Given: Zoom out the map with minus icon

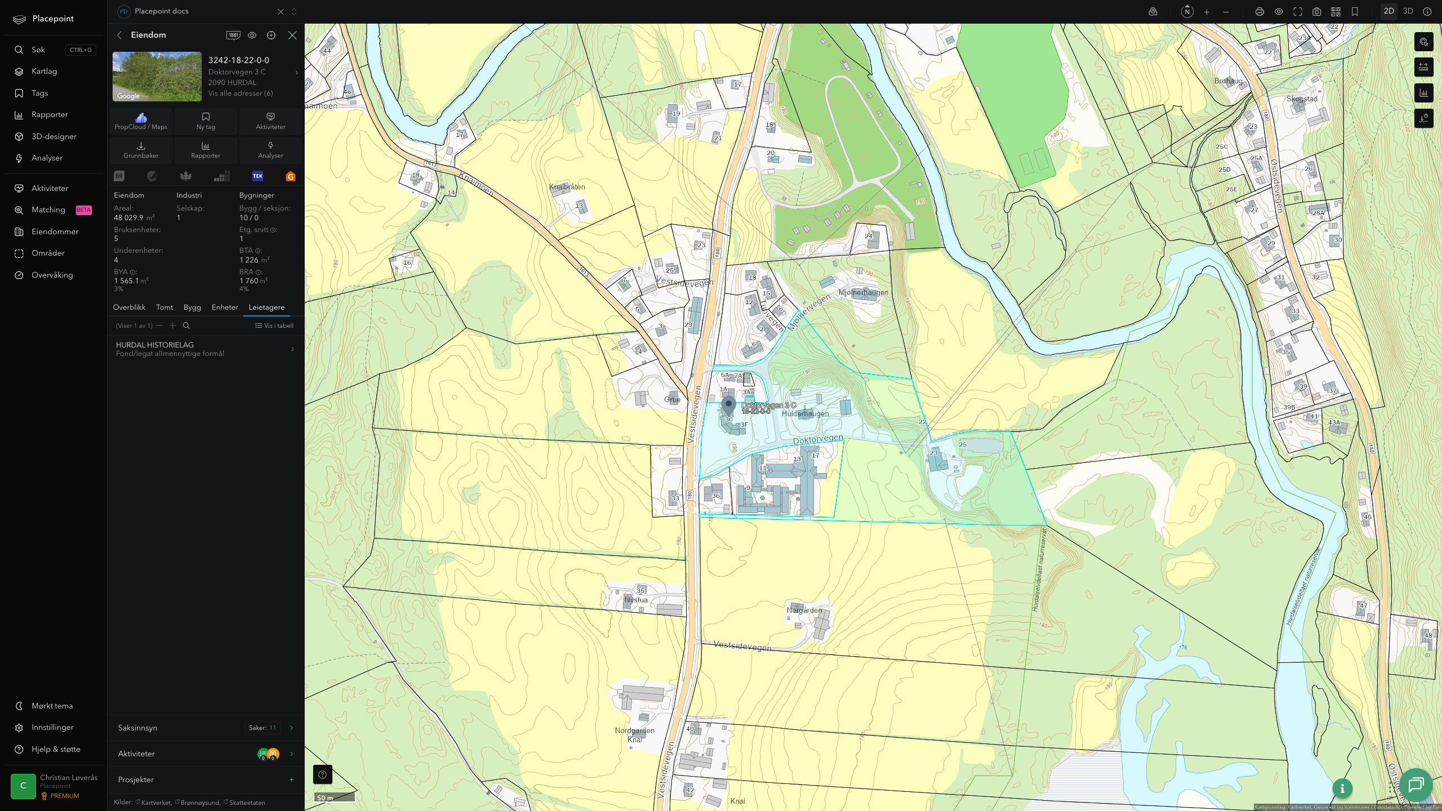Looking at the screenshot, I should [1226, 12].
